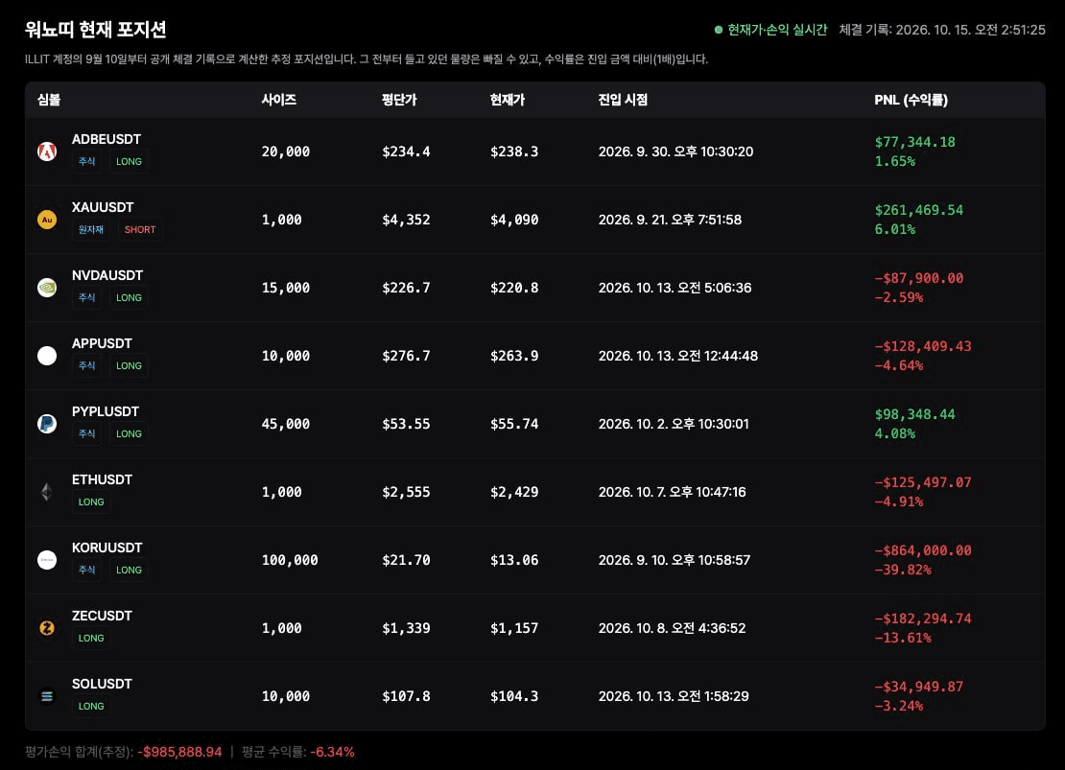This screenshot has height=770, width=1065.
Task: Click the $261,469.54 PNL value
Action: (x=919, y=210)
